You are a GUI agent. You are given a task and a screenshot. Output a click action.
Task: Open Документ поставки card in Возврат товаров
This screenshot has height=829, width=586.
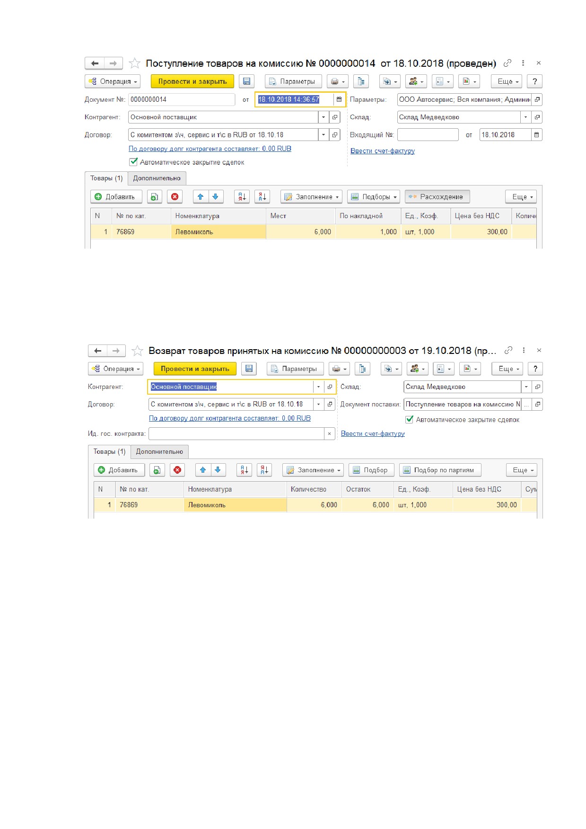tap(537, 405)
